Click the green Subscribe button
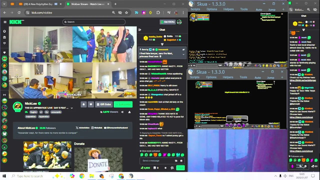320x180 pixels. click(x=123, y=104)
